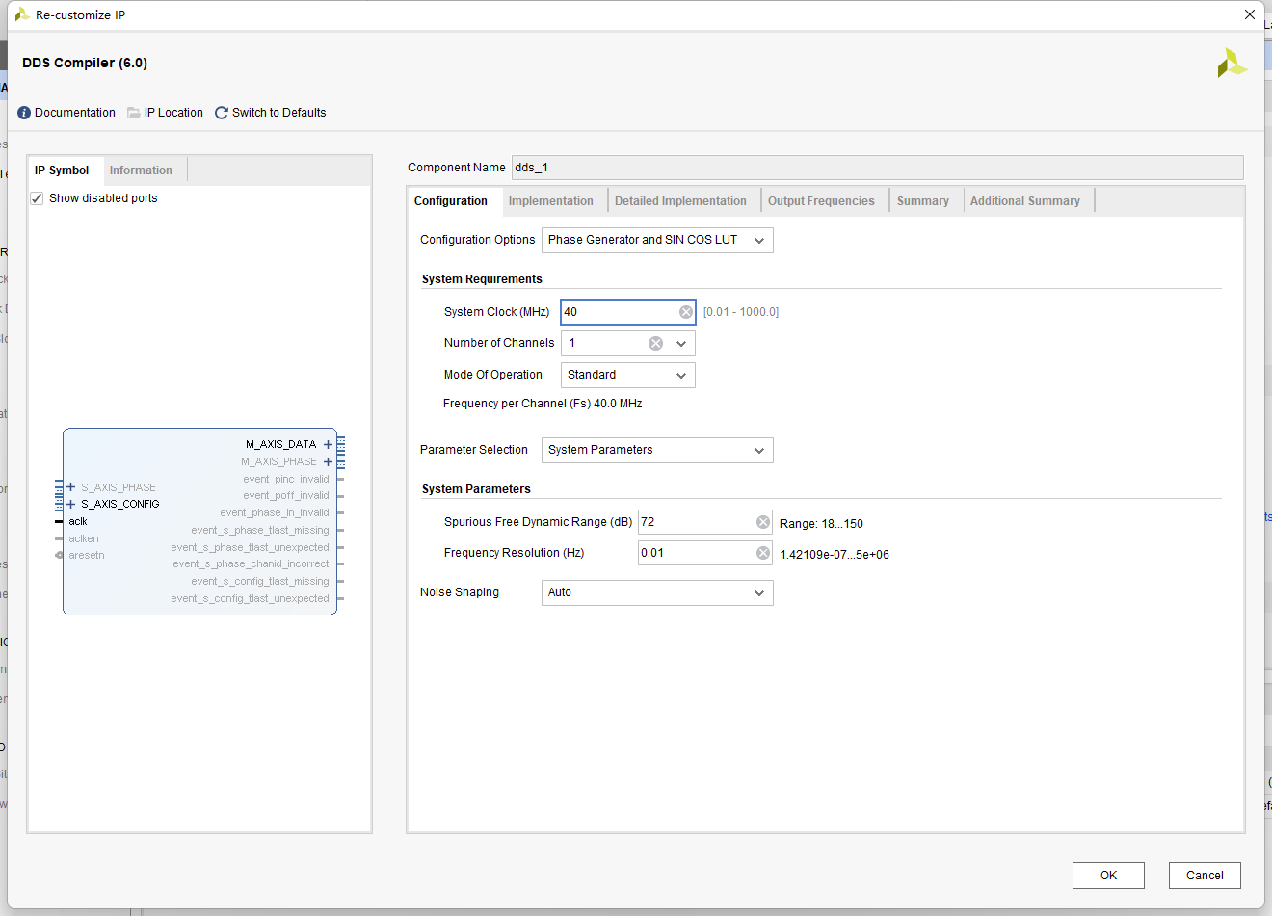The width and height of the screenshot is (1272, 916).
Task: Expand the S_AXIS_PHASE port plus icon
Action: [71, 487]
